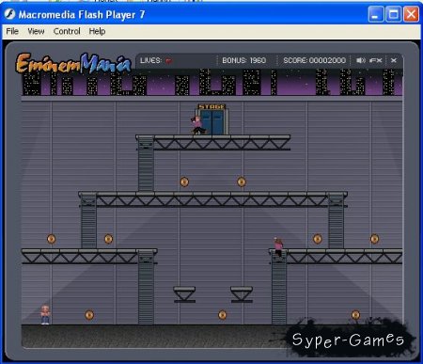Open the View menu
Image resolution: width=423 pixels, height=364 pixels.
pyautogui.click(x=36, y=31)
